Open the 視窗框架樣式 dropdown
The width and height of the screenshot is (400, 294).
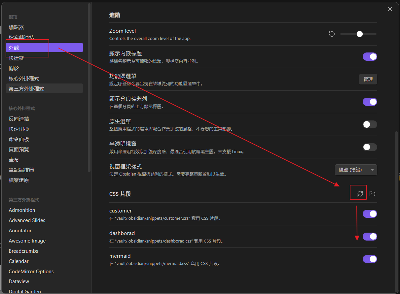pos(356,170)
